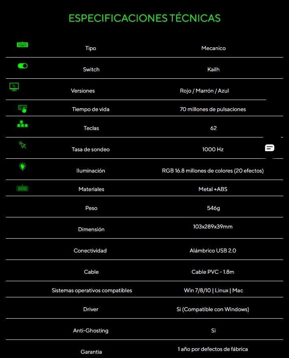Click the monitor icon beside Versiones

[14, 87]
